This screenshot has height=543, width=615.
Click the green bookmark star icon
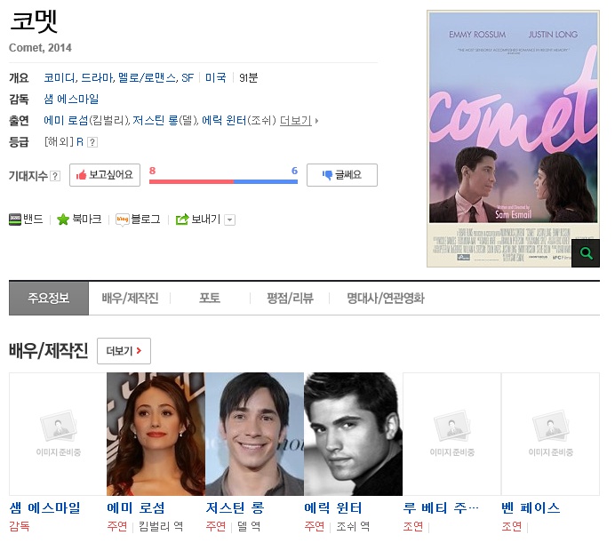pyautogui.click(x=63, y=220)
